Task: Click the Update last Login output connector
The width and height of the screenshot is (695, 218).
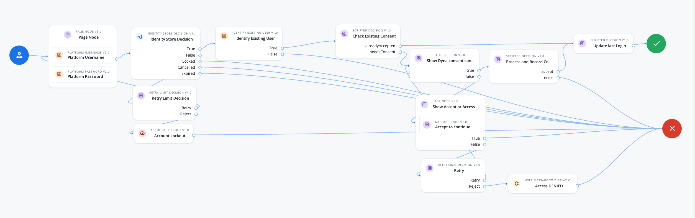Action: pos(634,46)
